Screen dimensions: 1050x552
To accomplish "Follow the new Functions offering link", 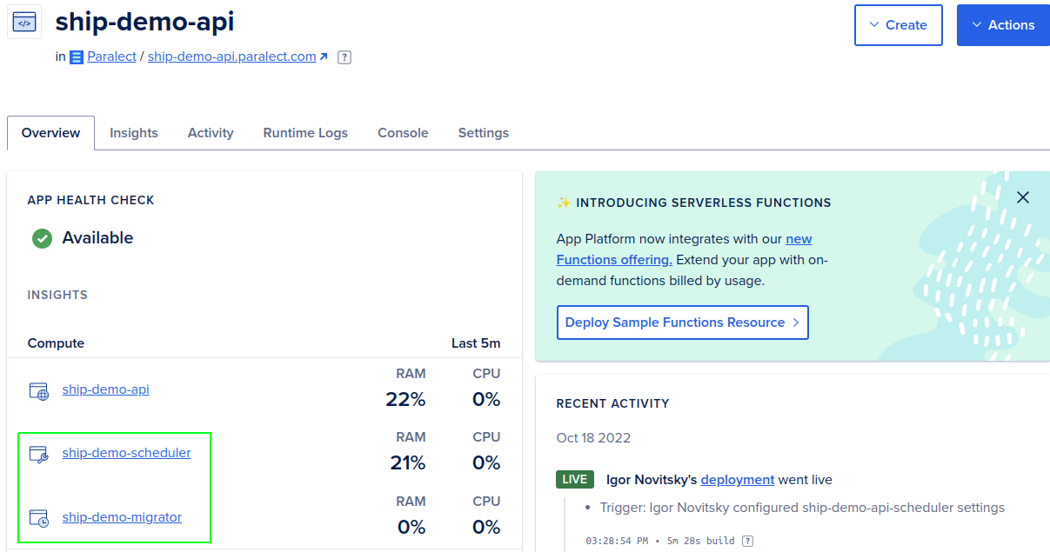I will pos(614,259).
